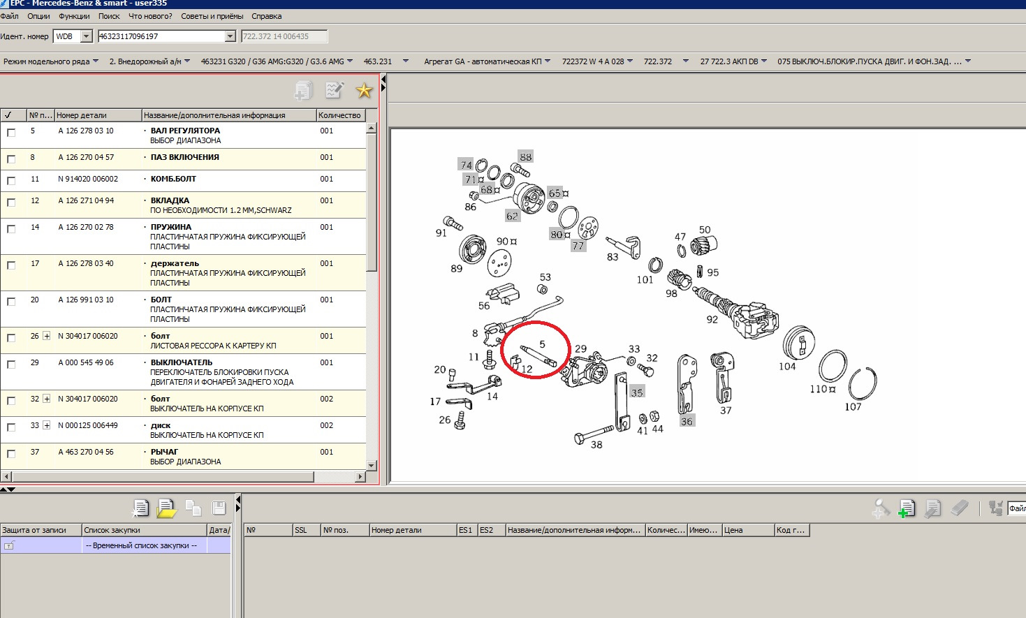1026x618 pixels.
Task: Open the Справка menu
Action: tap(266, 16)
